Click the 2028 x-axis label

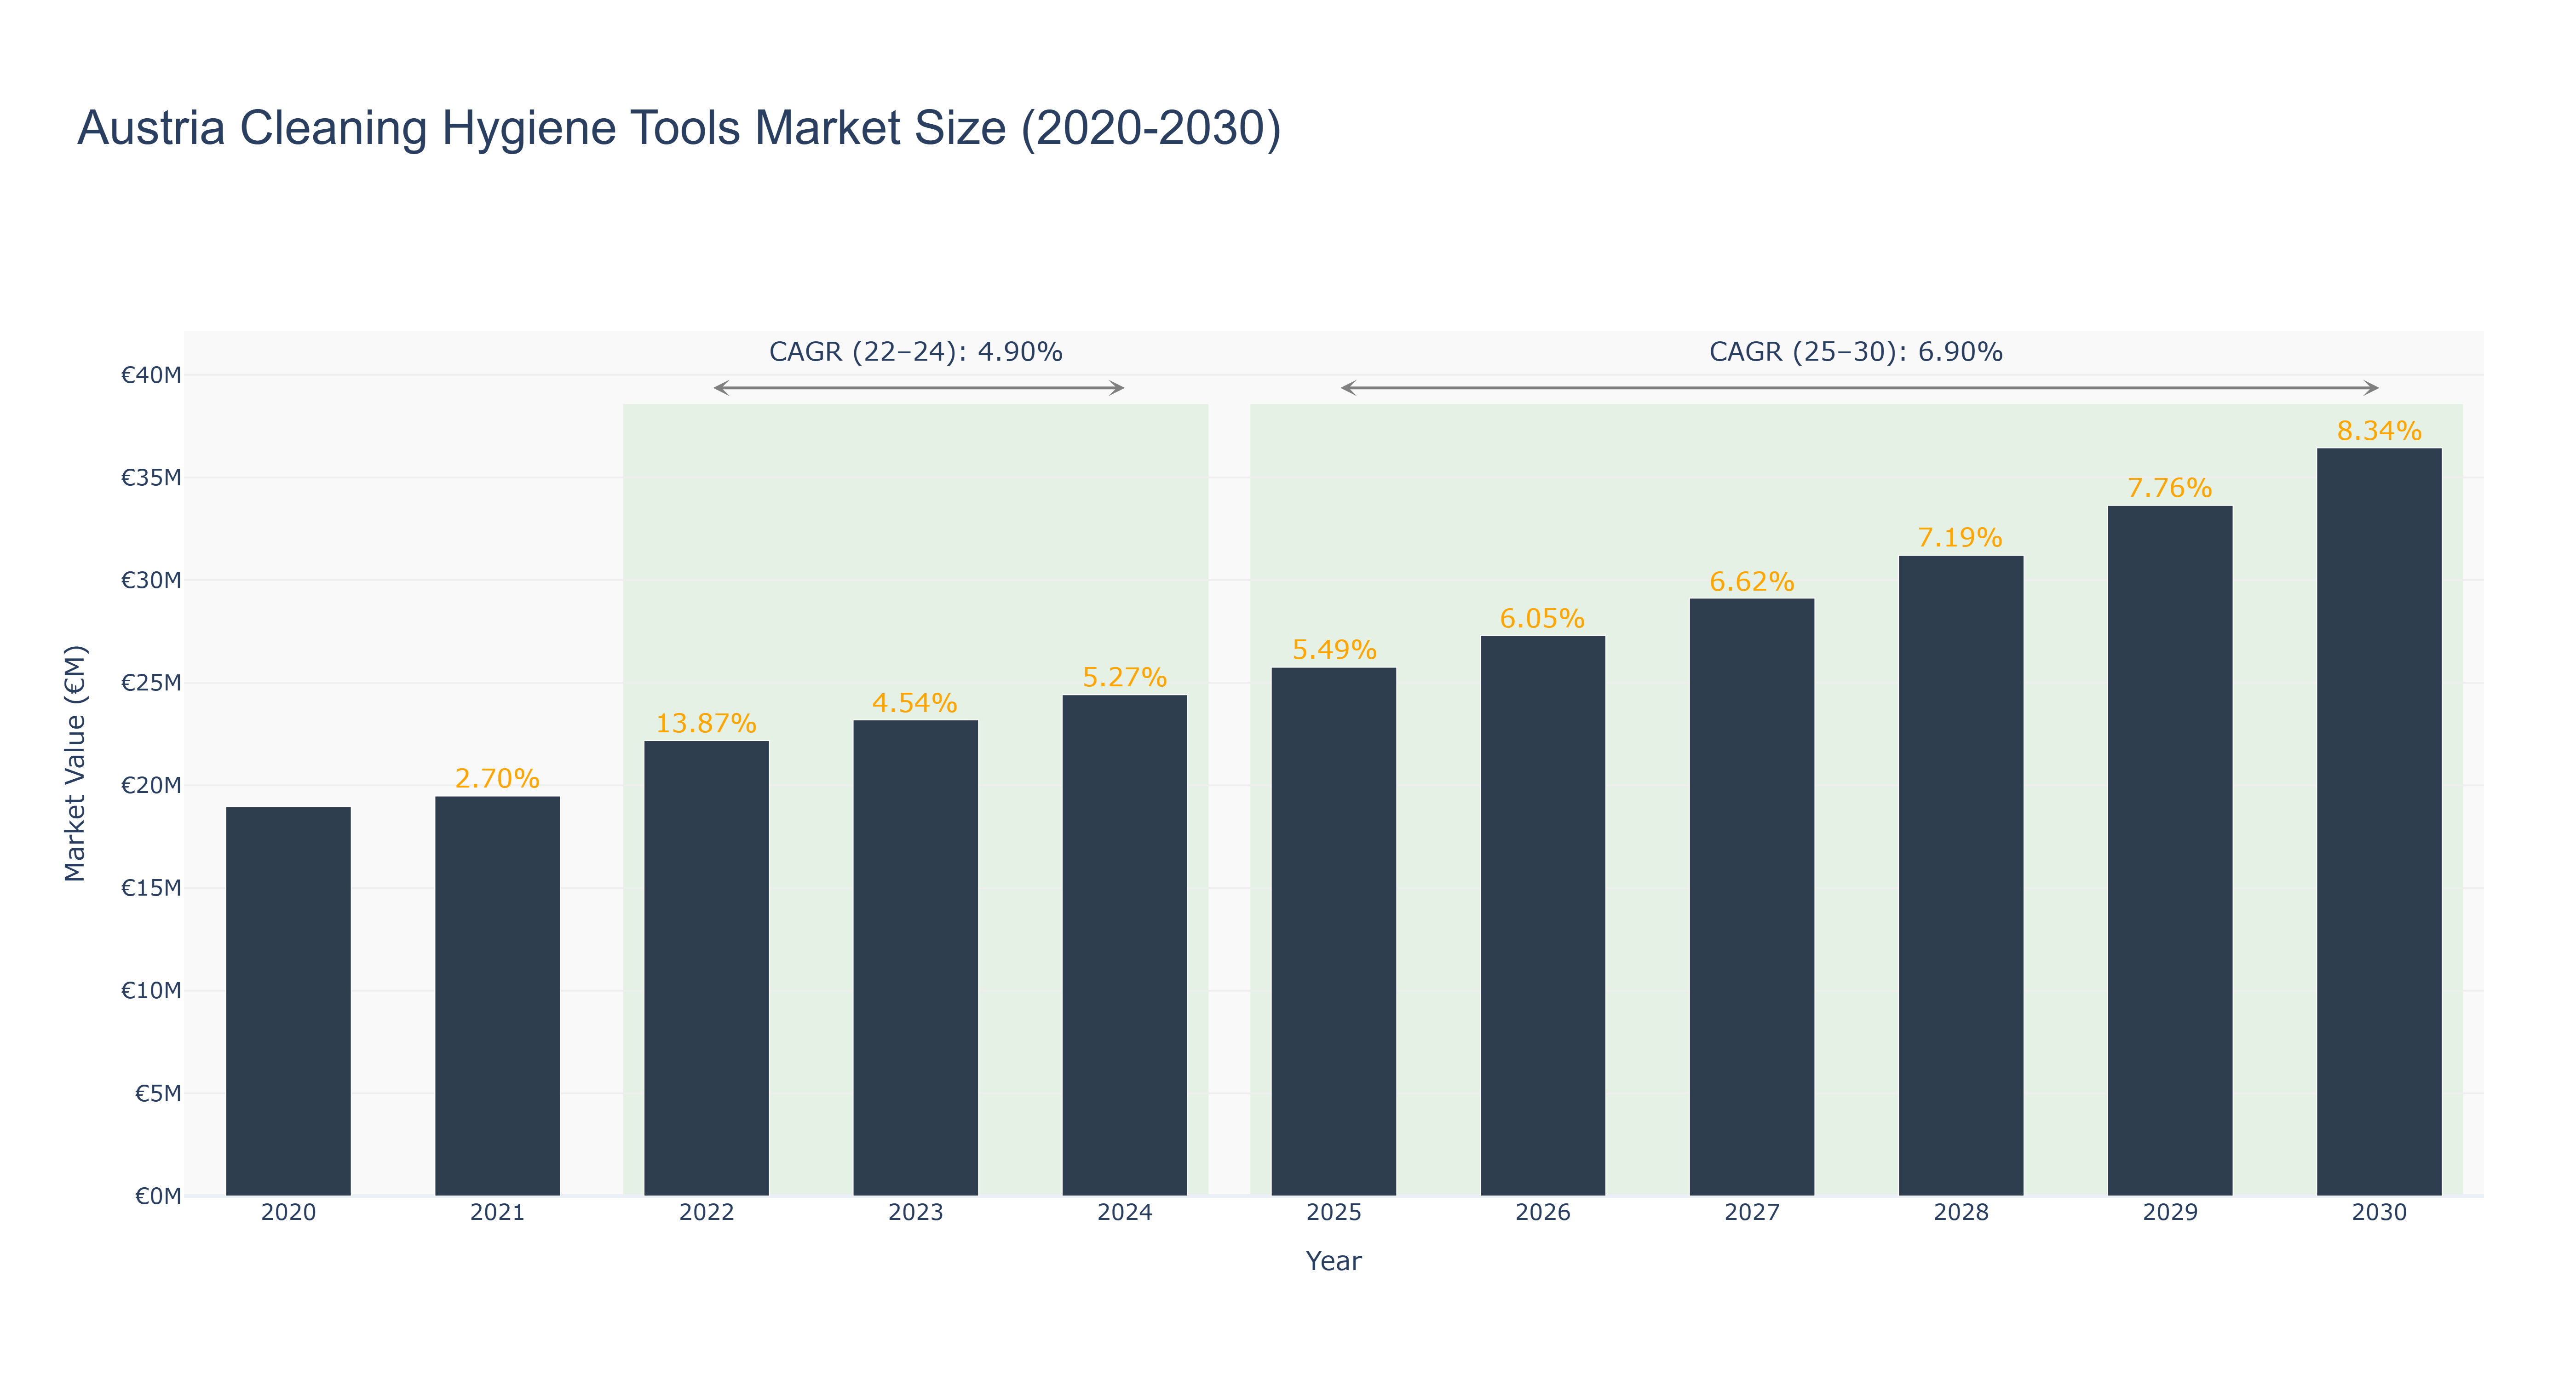[1960, 1213]
